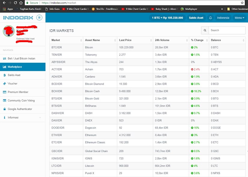This screenshot has height=177, width=248.
Task: Click the Bitcoin Diamond asset name
Action: (x=94, y=84)
